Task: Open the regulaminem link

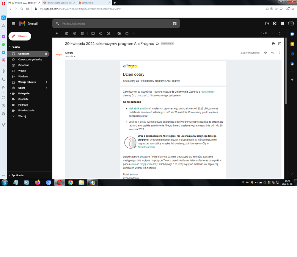Action: click(x=208, y=92)
